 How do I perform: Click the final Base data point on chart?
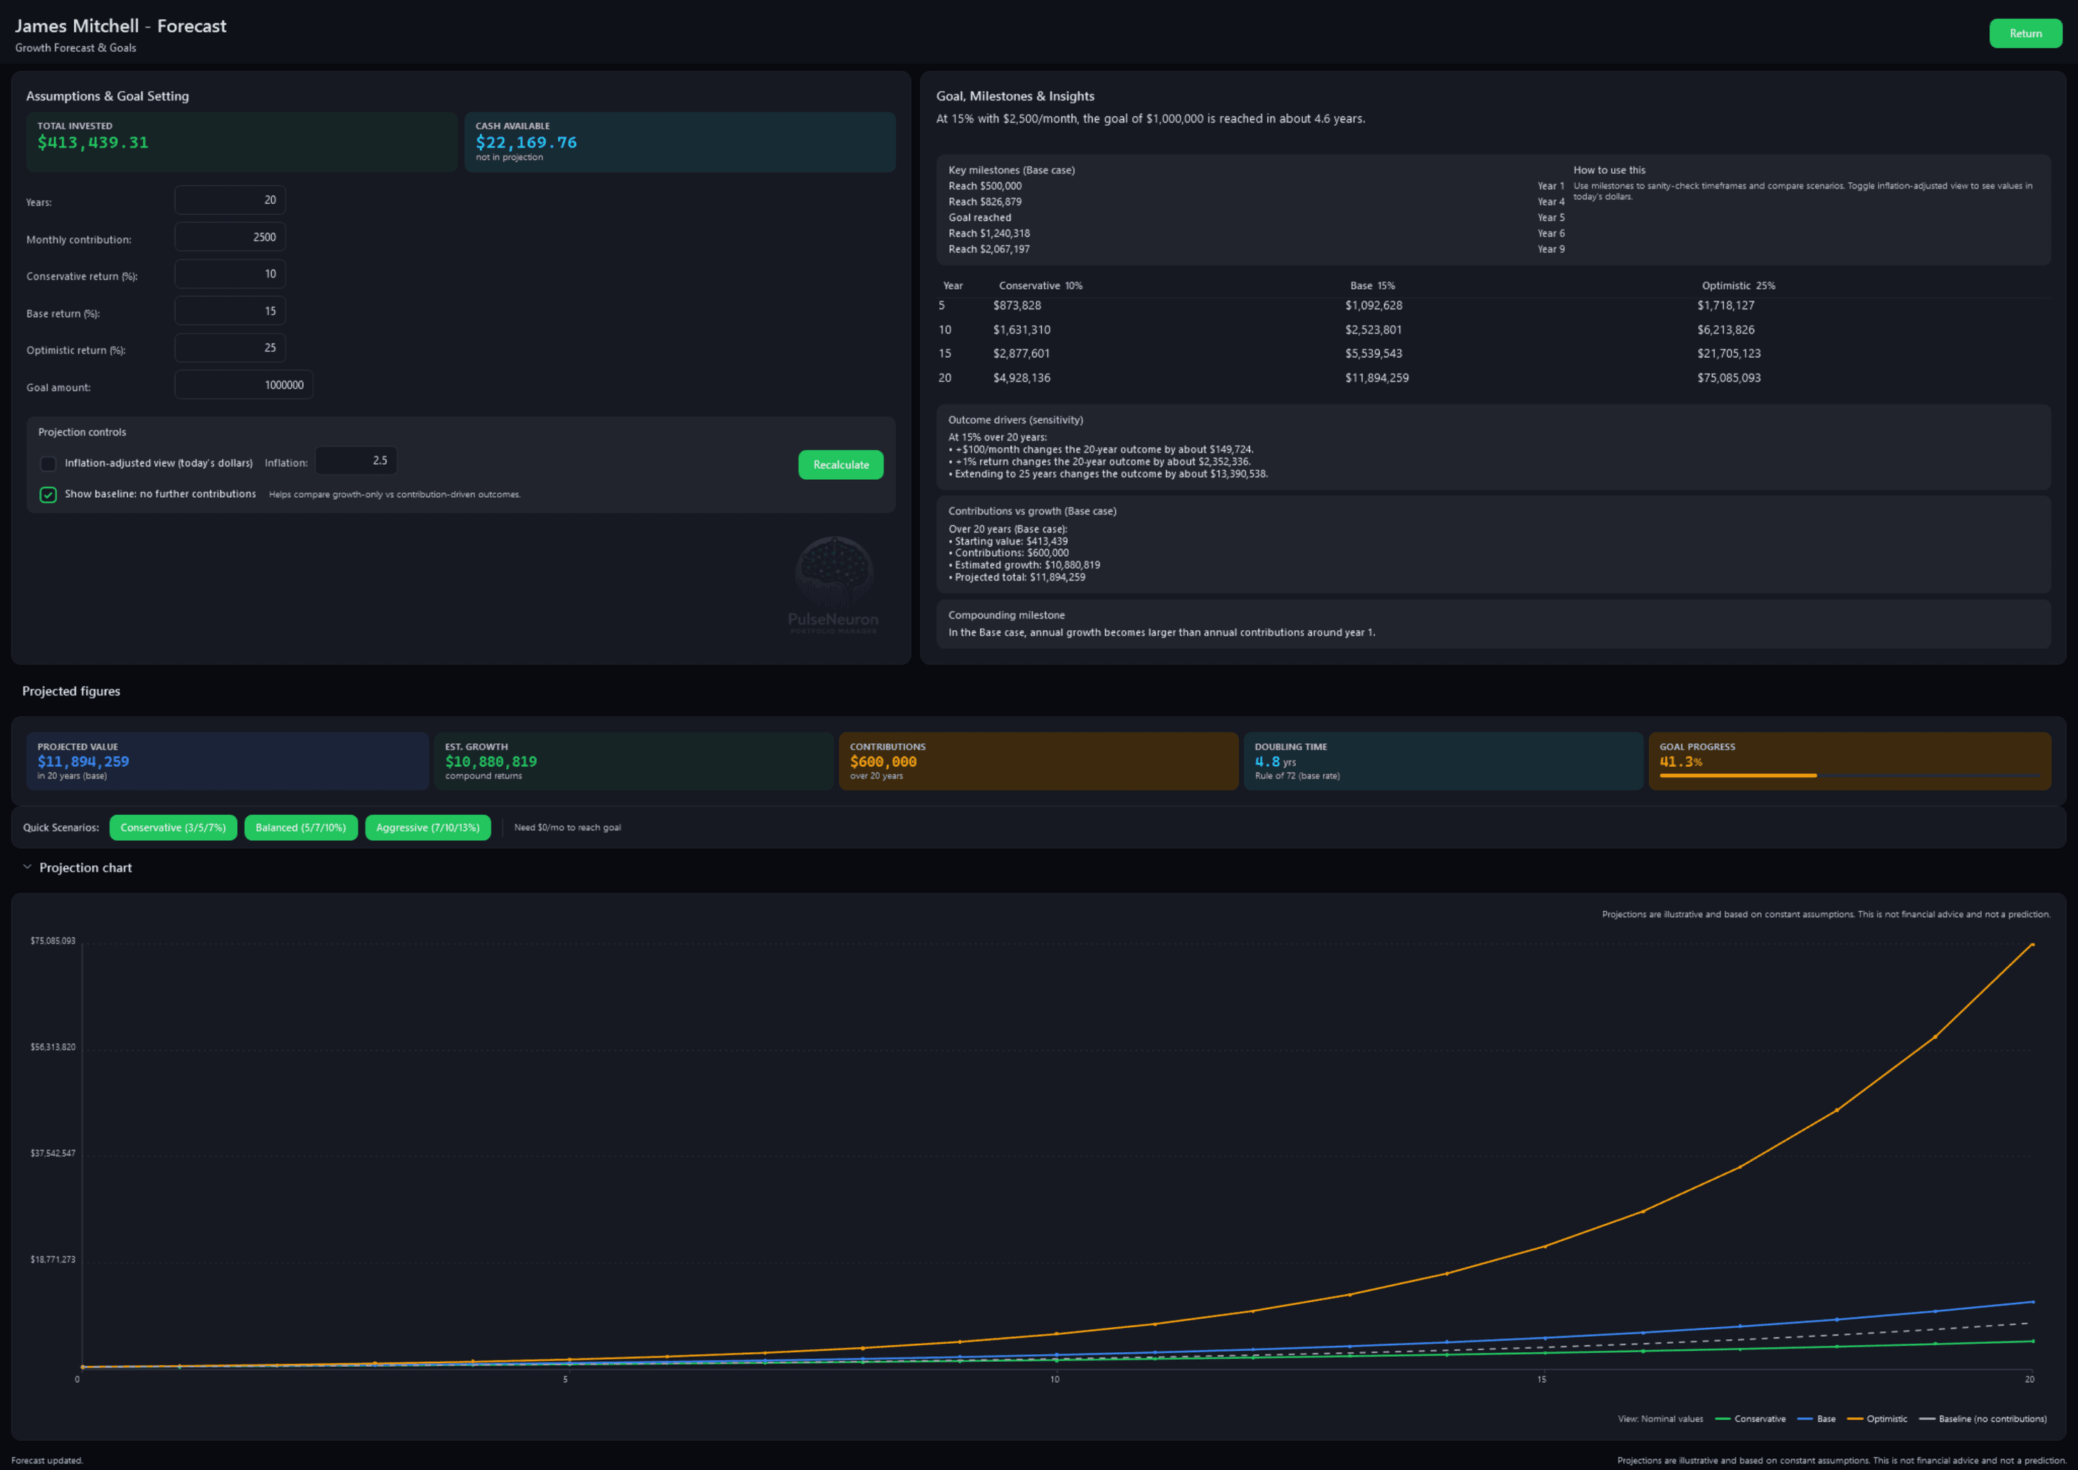[2033, 1302]
